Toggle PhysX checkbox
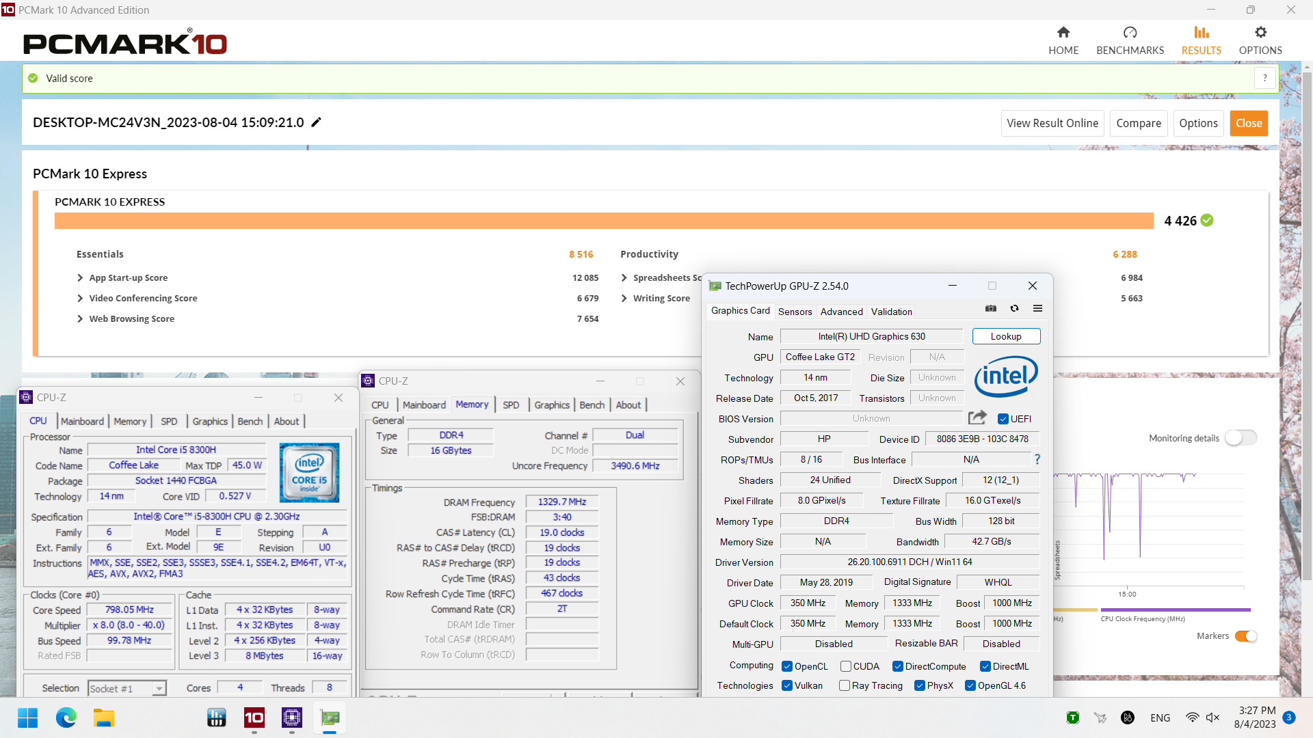 pyautogui.click(x=920, y=685)
